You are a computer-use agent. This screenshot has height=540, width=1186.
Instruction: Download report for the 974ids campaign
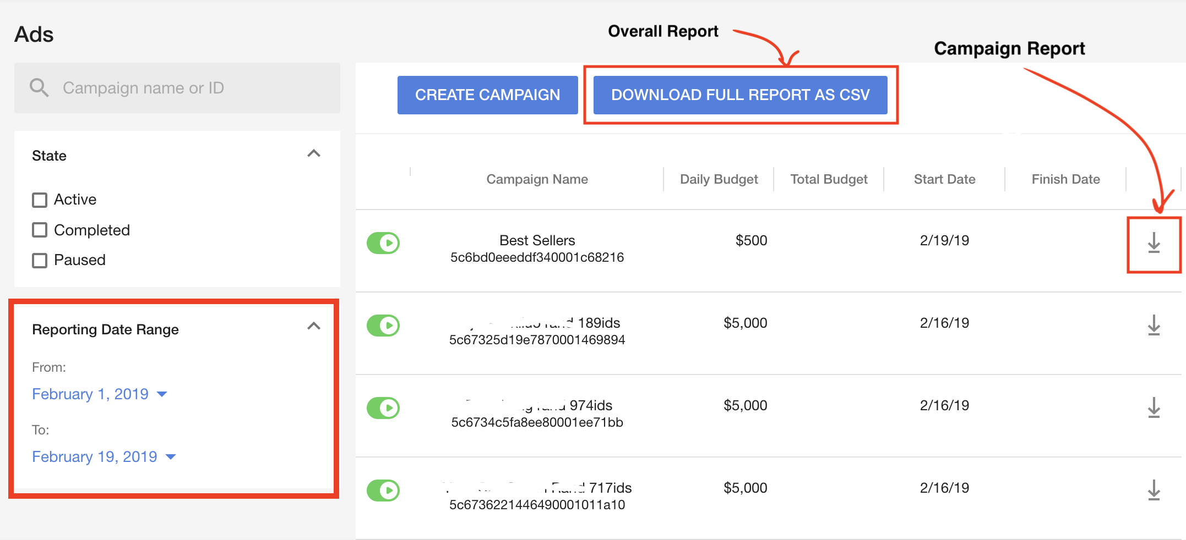click(1154, 407)
